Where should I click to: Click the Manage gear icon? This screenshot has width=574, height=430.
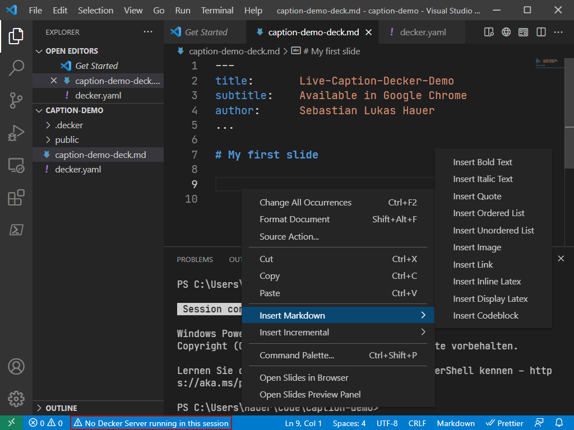coord(16,399)
